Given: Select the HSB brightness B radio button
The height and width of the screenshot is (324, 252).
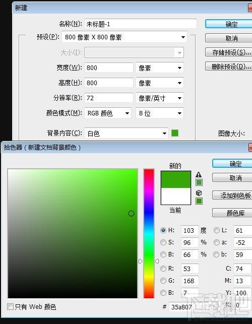Looking at the screenshot, I should click(163, 254).
